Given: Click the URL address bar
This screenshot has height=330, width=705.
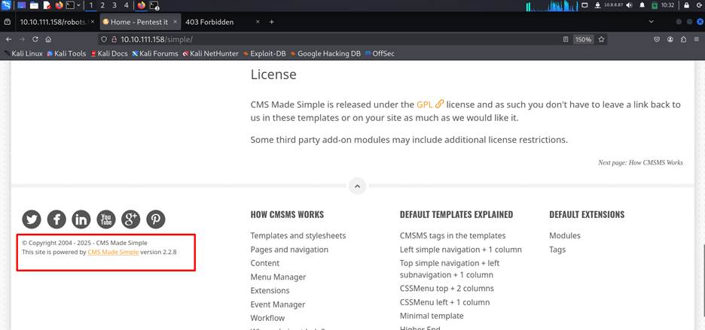Looking at the screenshot, I should 339,39.
